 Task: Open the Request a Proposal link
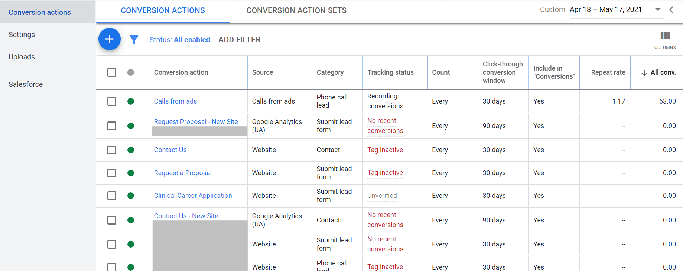pyautogui.click(x=183, y=173)
